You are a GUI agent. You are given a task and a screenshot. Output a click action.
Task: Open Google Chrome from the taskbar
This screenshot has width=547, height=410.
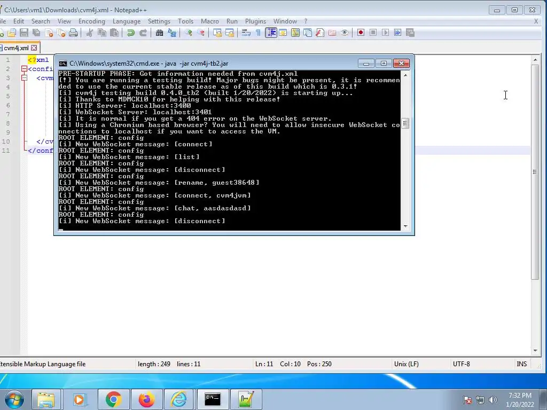113,399
